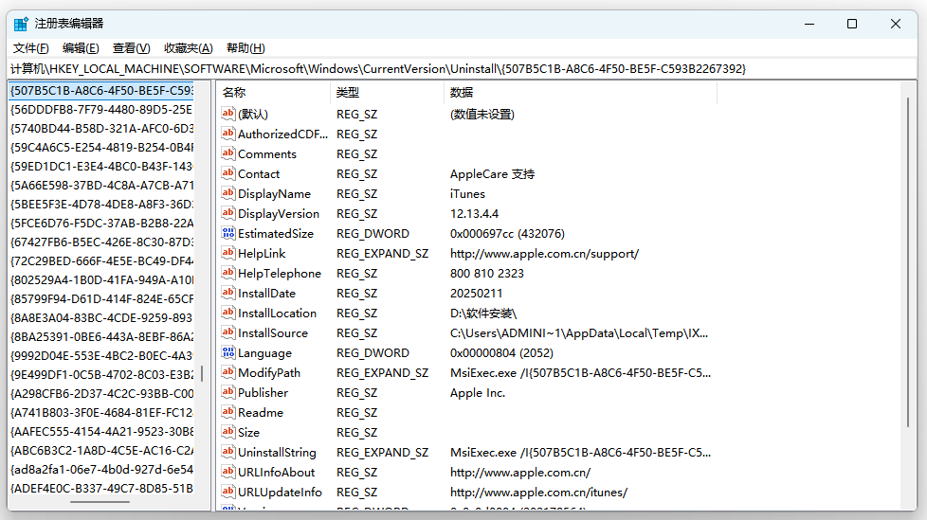Select tree key {9992D04E-553E-4BC2-B0EC-4A3
Screen dimensions: 927x520
pos(101,356)
